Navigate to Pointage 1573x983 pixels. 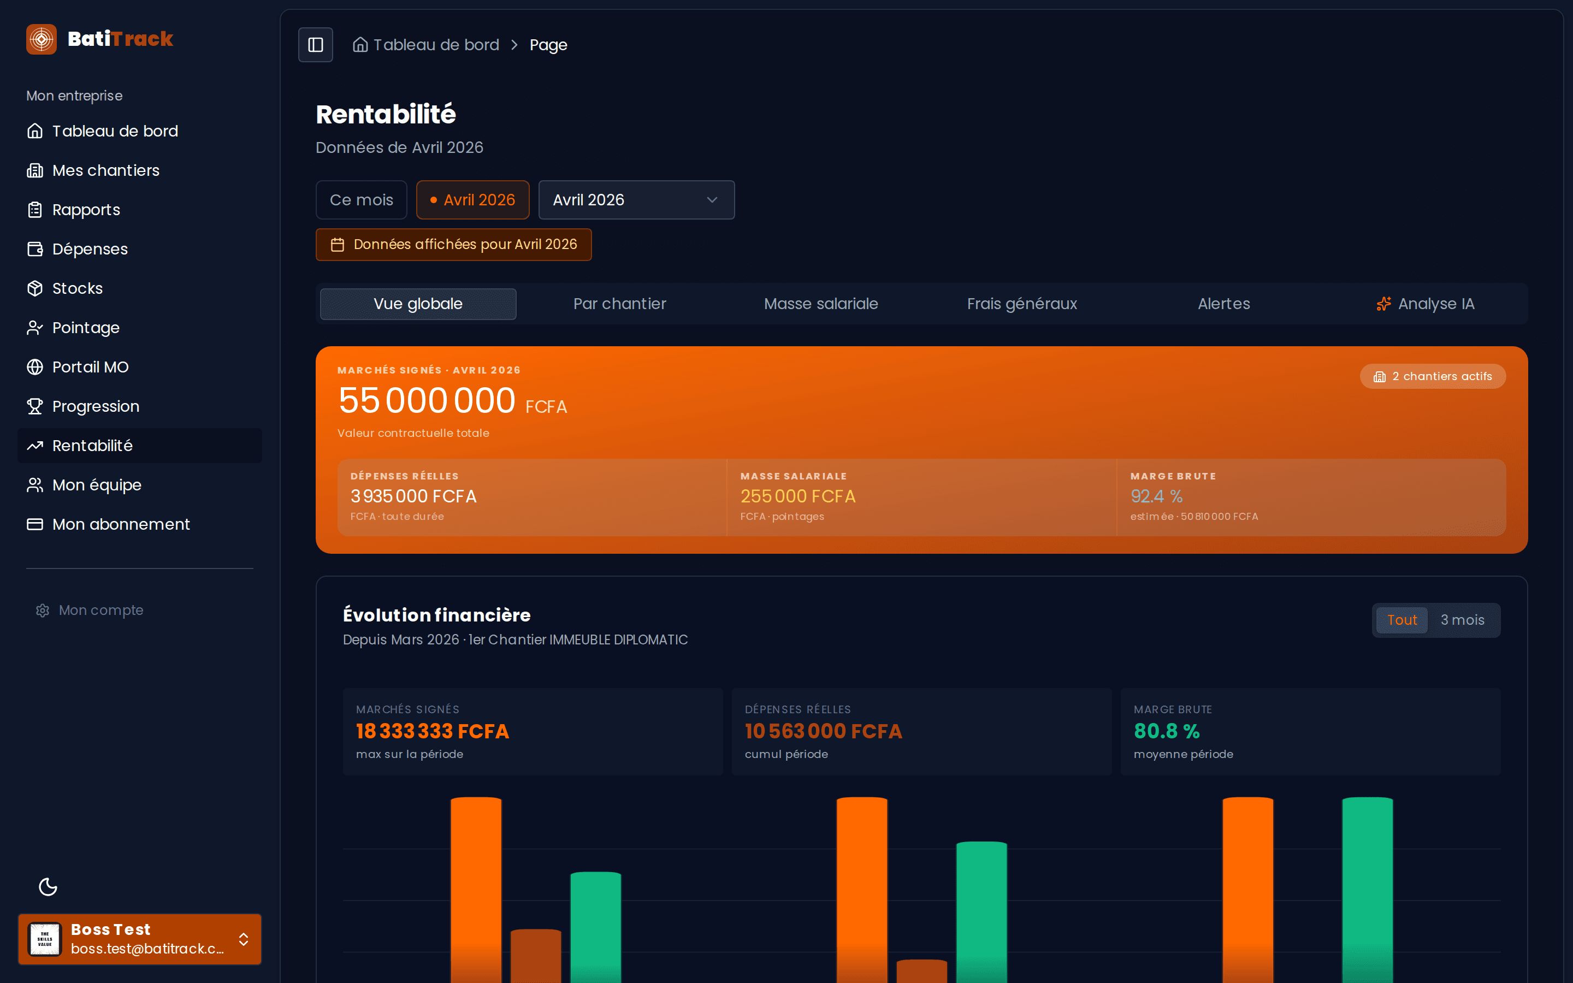140,328
